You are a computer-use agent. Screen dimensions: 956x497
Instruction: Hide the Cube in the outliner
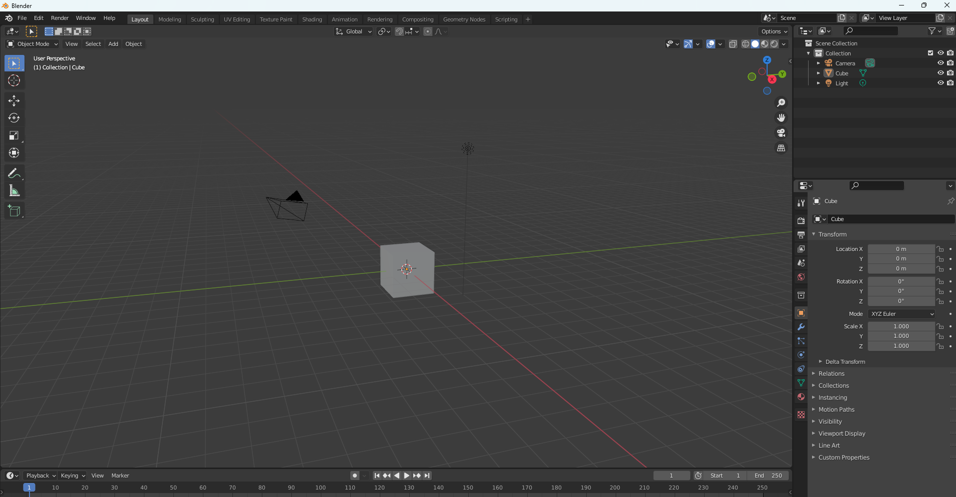coord(940,73)
